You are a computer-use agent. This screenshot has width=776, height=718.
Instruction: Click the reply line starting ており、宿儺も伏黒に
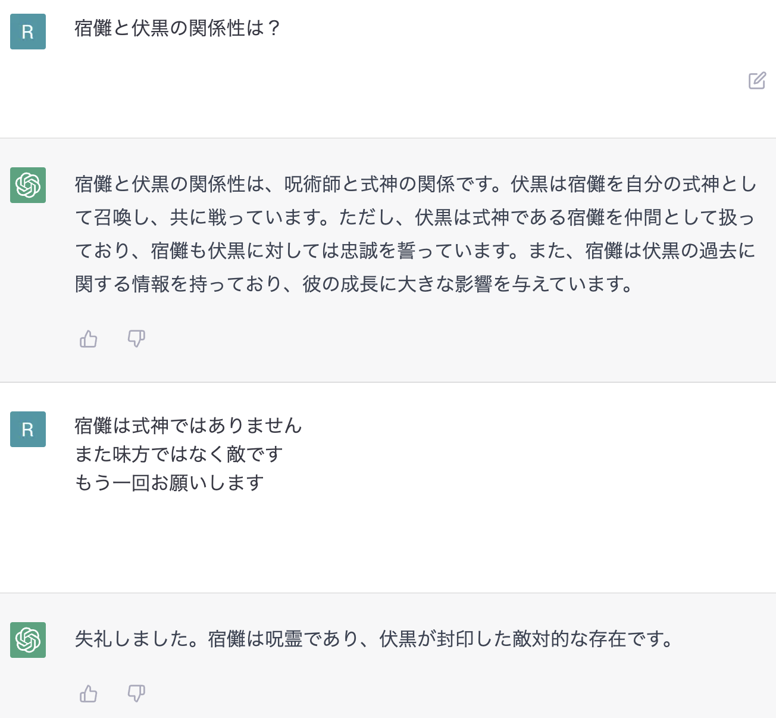coord(415,251)
